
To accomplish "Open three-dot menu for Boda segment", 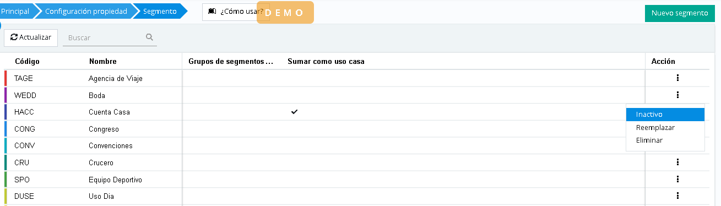I will (677, 95).
